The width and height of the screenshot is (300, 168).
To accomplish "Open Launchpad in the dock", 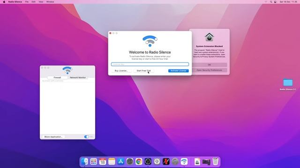I will (94, 161).
